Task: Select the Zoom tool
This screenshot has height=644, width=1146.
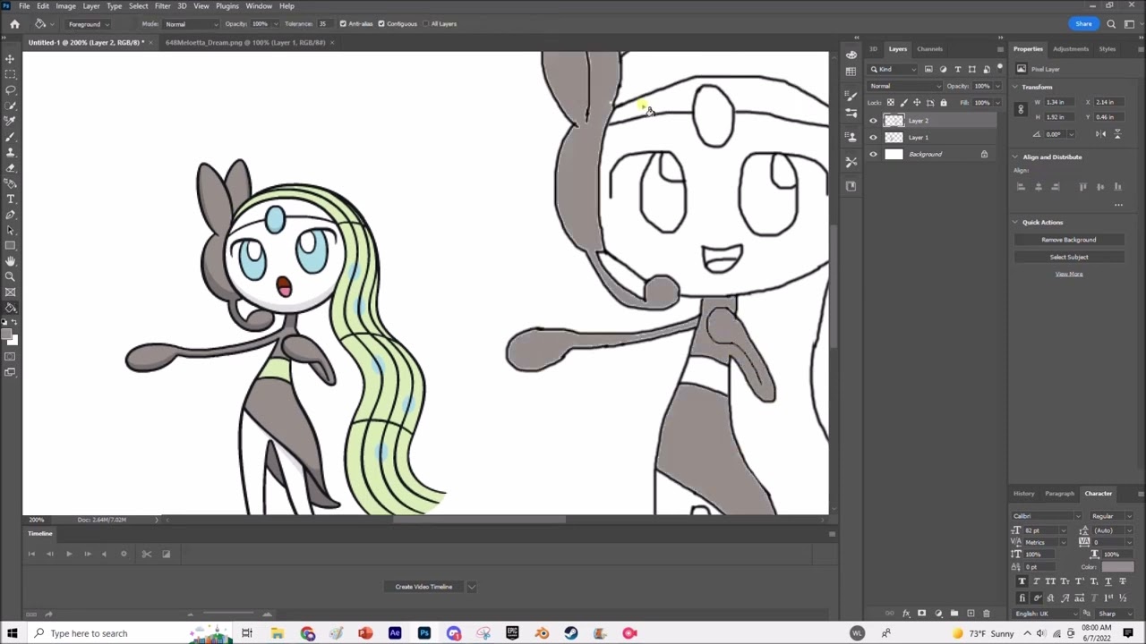Action: [11, 276]
